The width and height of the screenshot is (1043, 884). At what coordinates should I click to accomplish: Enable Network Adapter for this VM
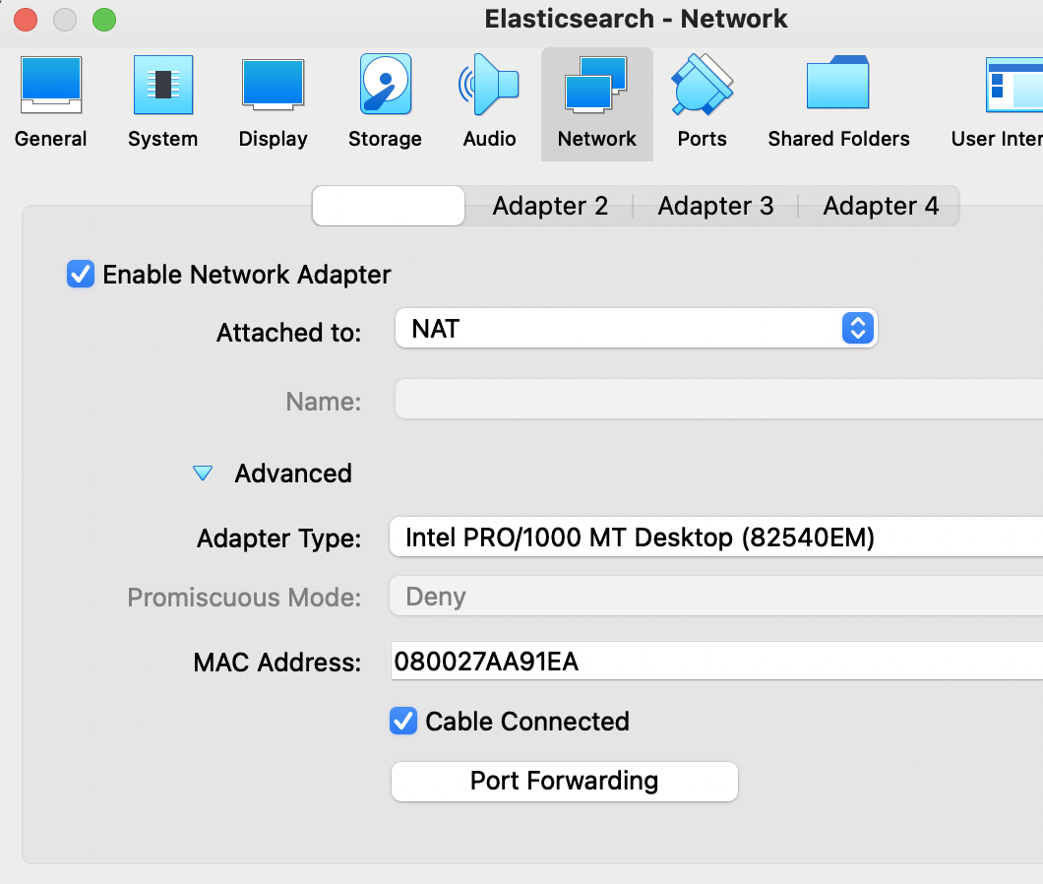click(81, 274)
